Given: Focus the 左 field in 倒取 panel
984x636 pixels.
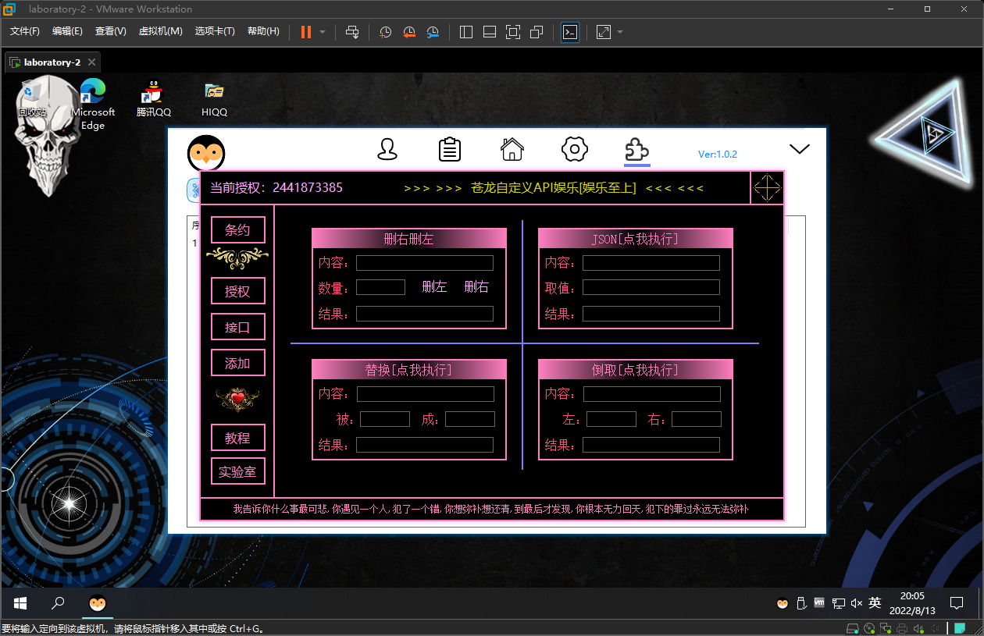Looking at the screenshot, I should 611,419.
